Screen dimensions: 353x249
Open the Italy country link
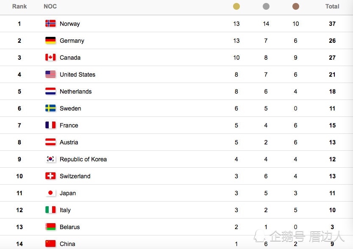point(65,210)
